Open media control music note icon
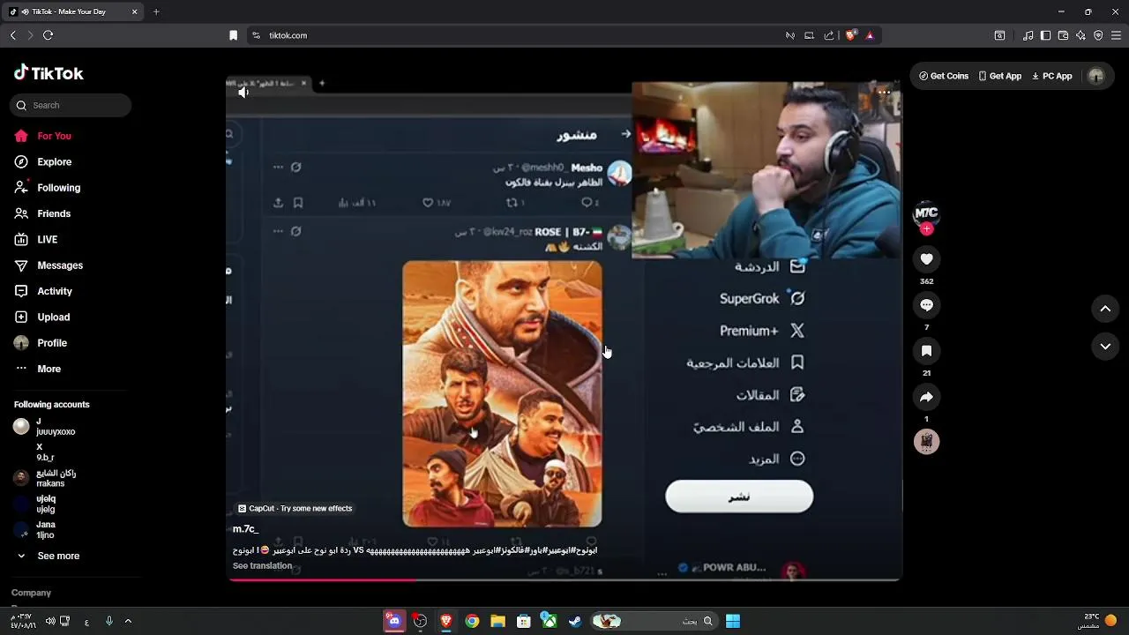Screen dimensions: 1129x635 pos(1028,35)
